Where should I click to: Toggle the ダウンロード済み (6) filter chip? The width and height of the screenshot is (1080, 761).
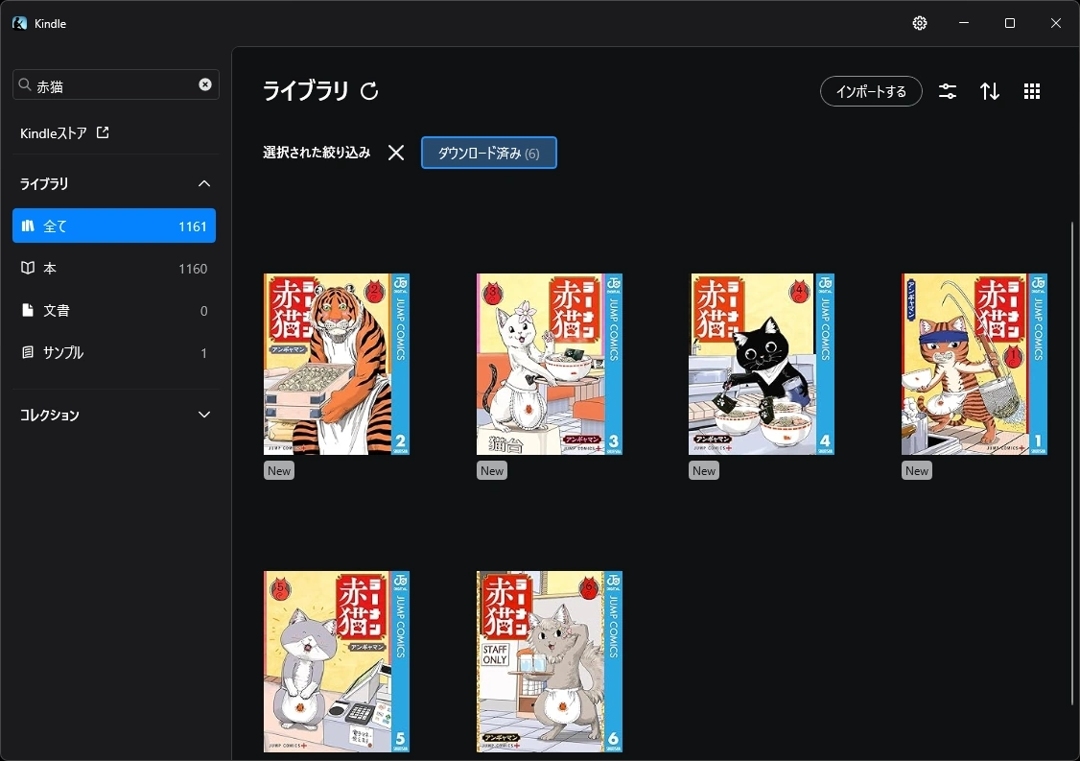coord(489,153)
